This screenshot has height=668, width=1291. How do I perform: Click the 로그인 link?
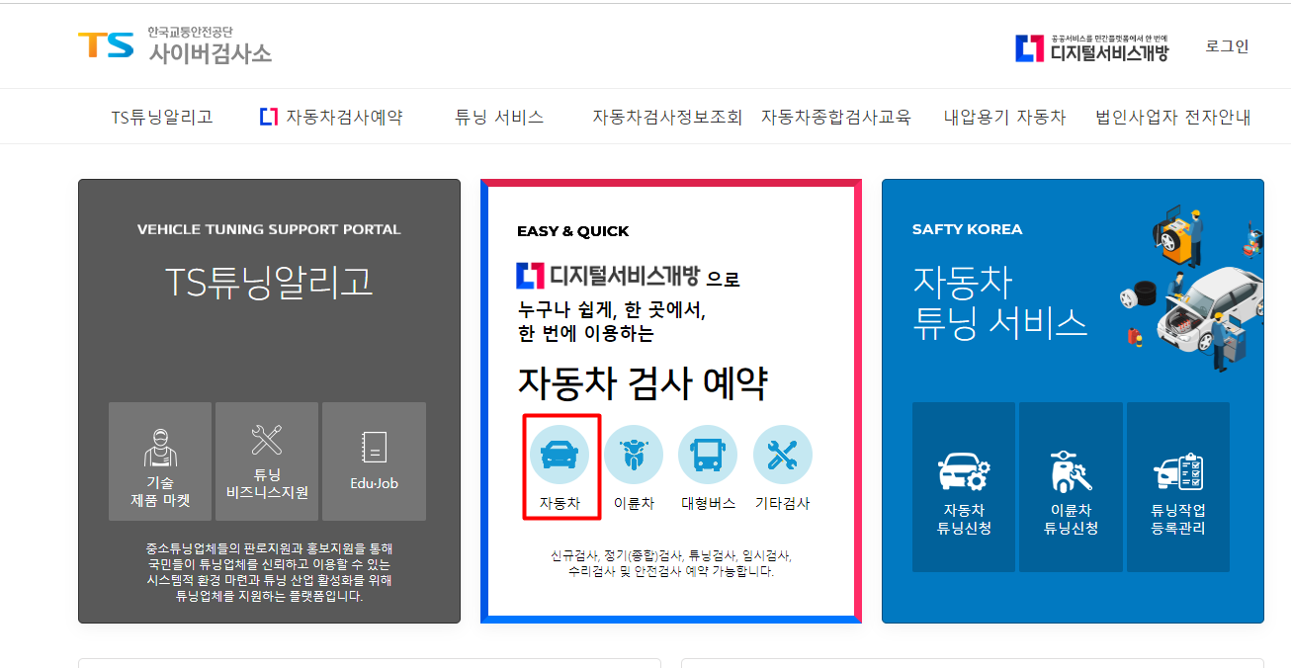point(1227,46)
